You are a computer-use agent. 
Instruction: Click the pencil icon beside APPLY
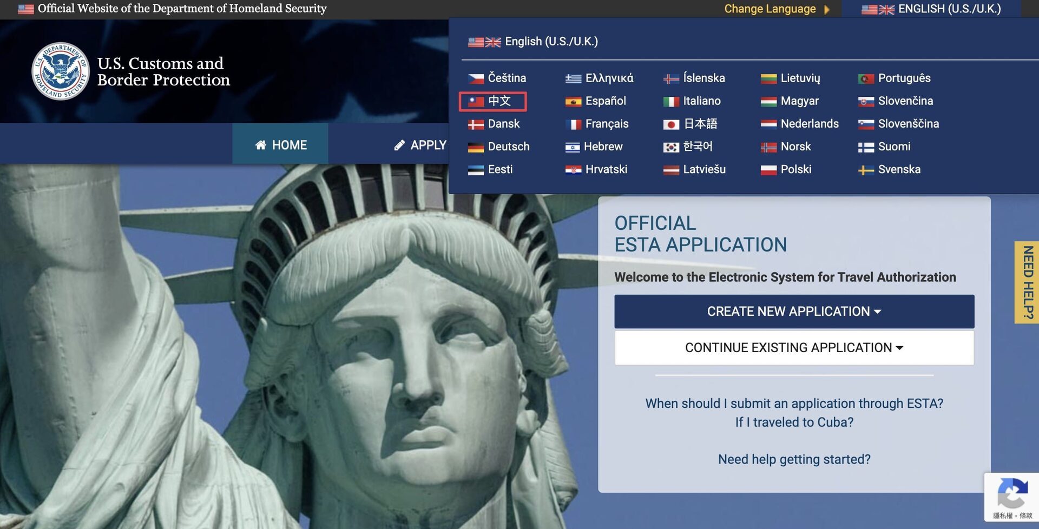pos(399,145)
